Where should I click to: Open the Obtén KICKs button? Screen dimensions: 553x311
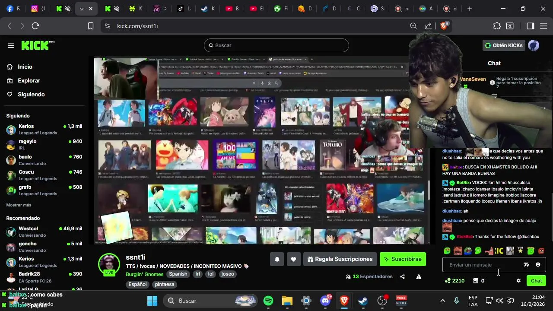(504, 45)
